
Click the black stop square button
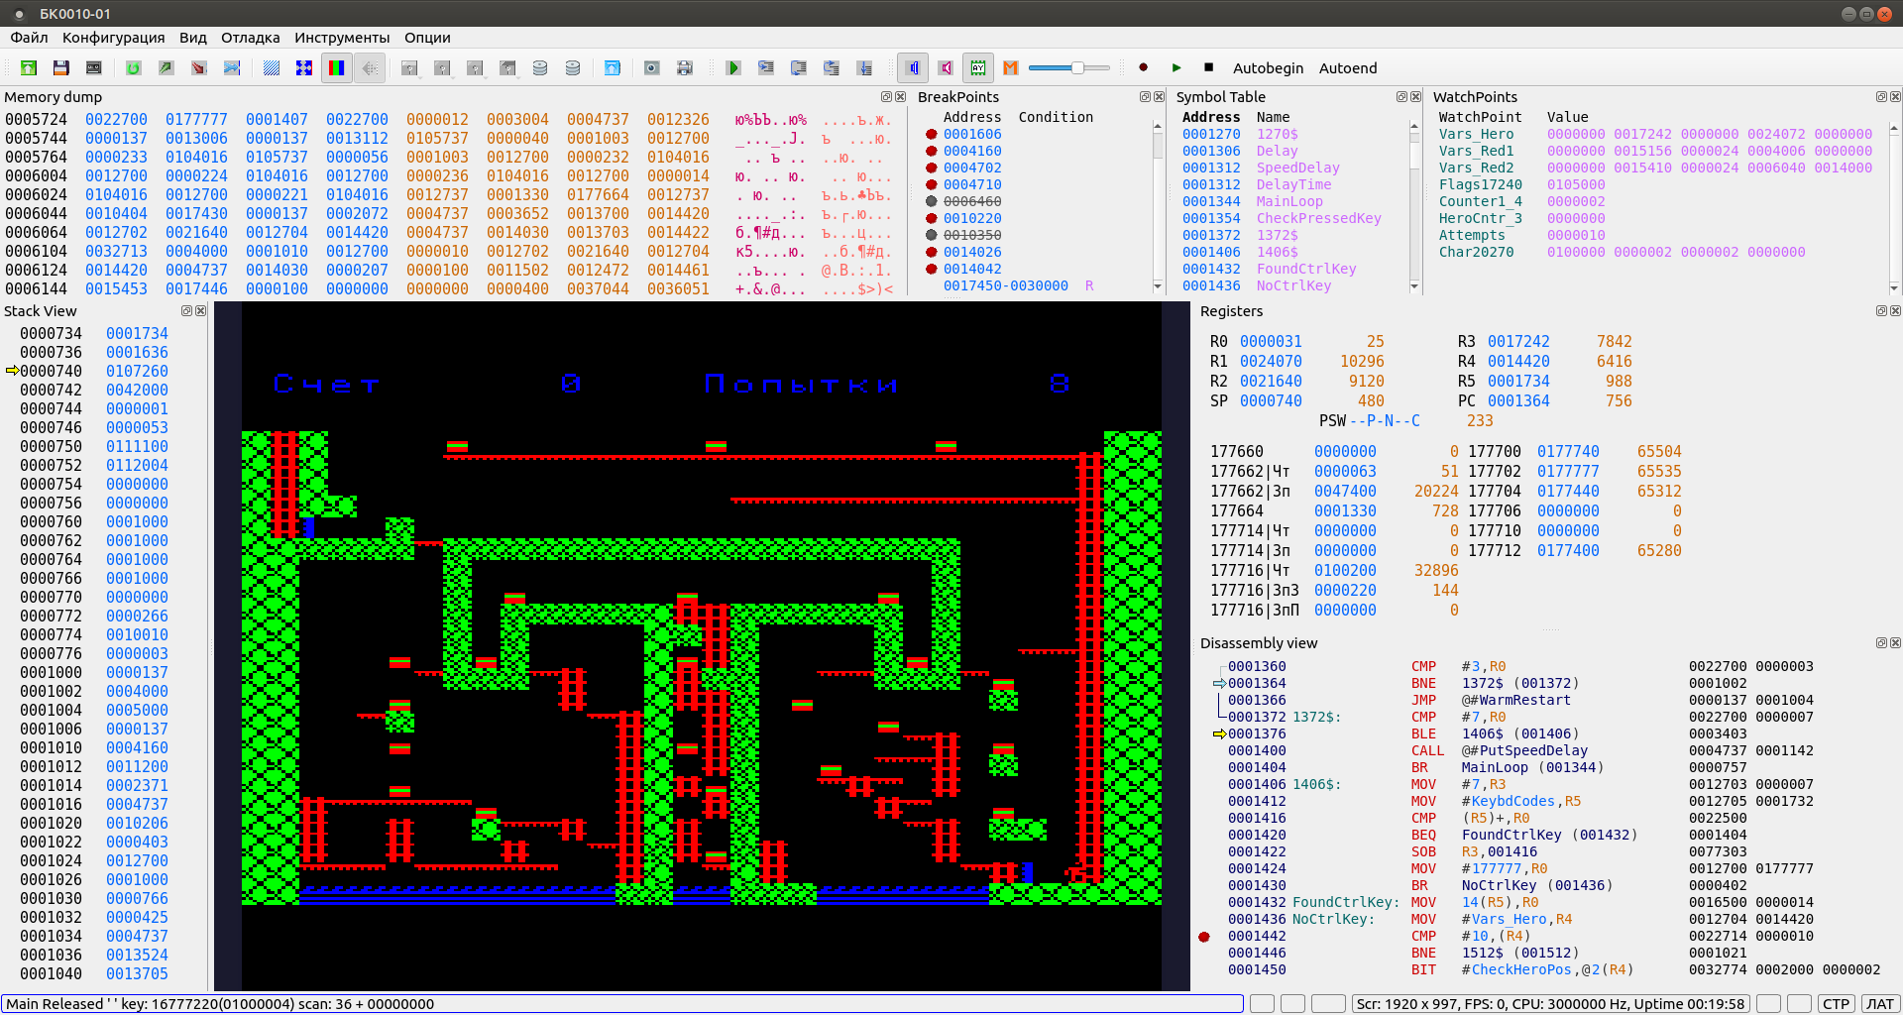(x=1208, y=67)
